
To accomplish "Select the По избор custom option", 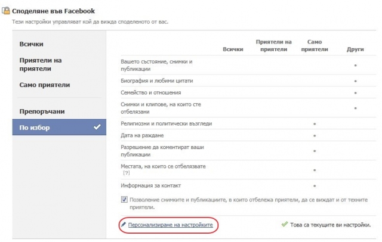I will pyautogui.click(x=59, y=127).
